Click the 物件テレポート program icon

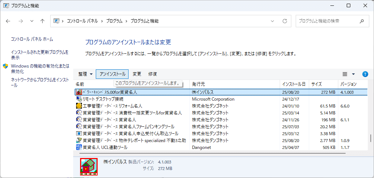(x=79, y=140)
